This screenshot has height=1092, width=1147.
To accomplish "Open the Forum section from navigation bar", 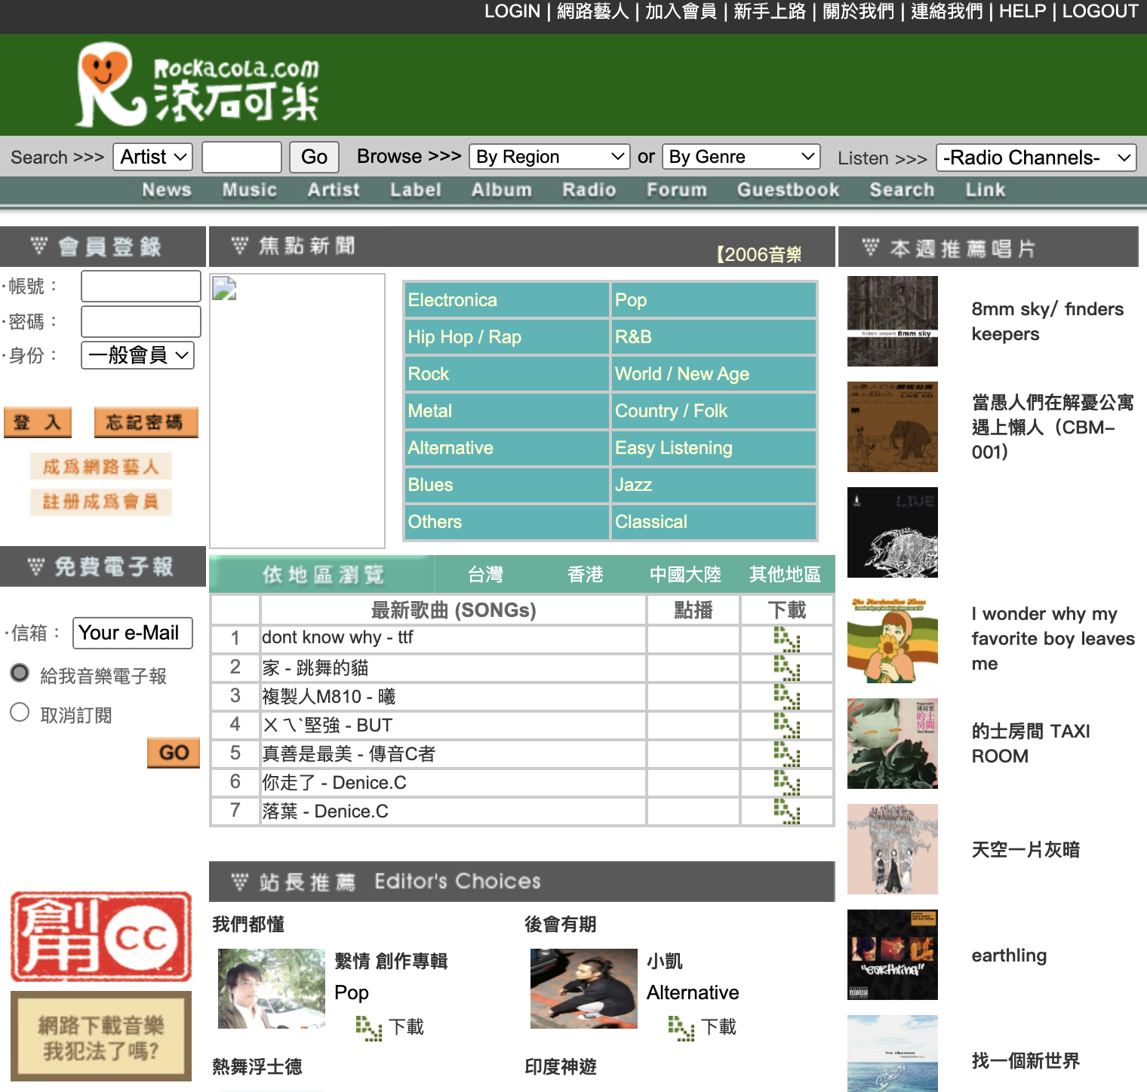I will coord(676,190).
